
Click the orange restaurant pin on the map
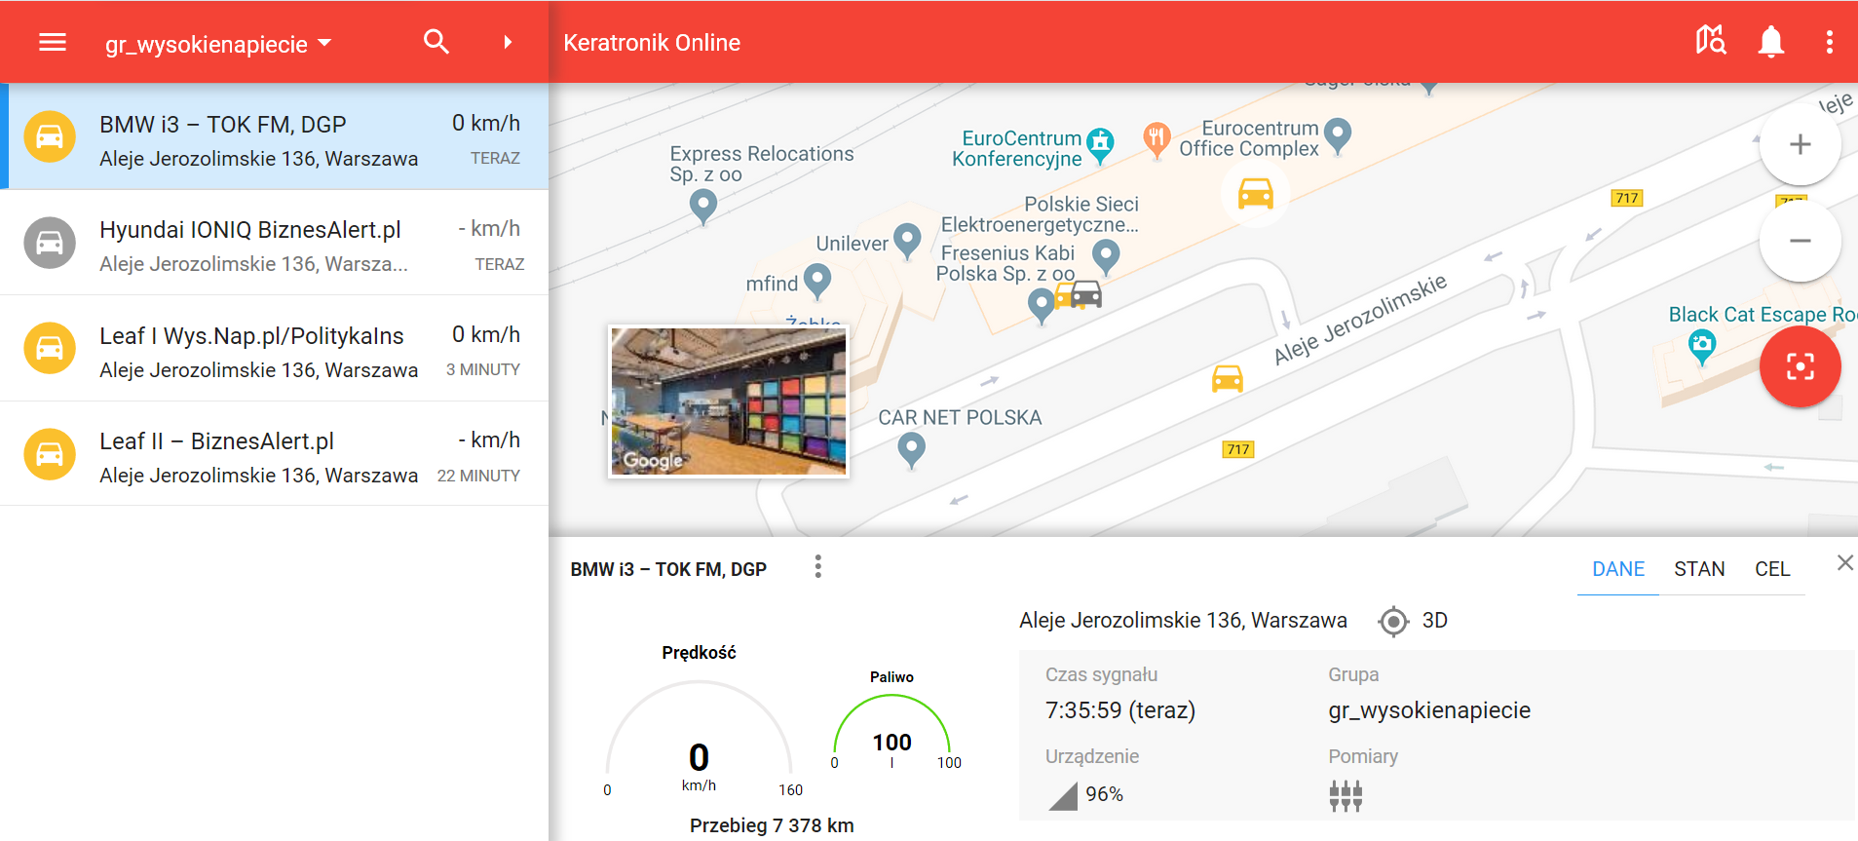(x=1157, y=140)
